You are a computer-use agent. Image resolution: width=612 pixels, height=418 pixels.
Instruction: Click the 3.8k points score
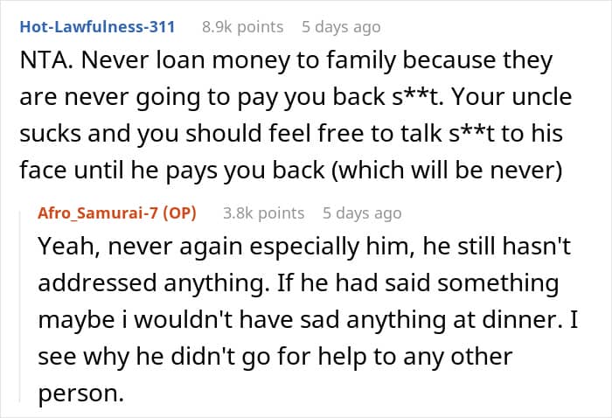tap(263, 212)
